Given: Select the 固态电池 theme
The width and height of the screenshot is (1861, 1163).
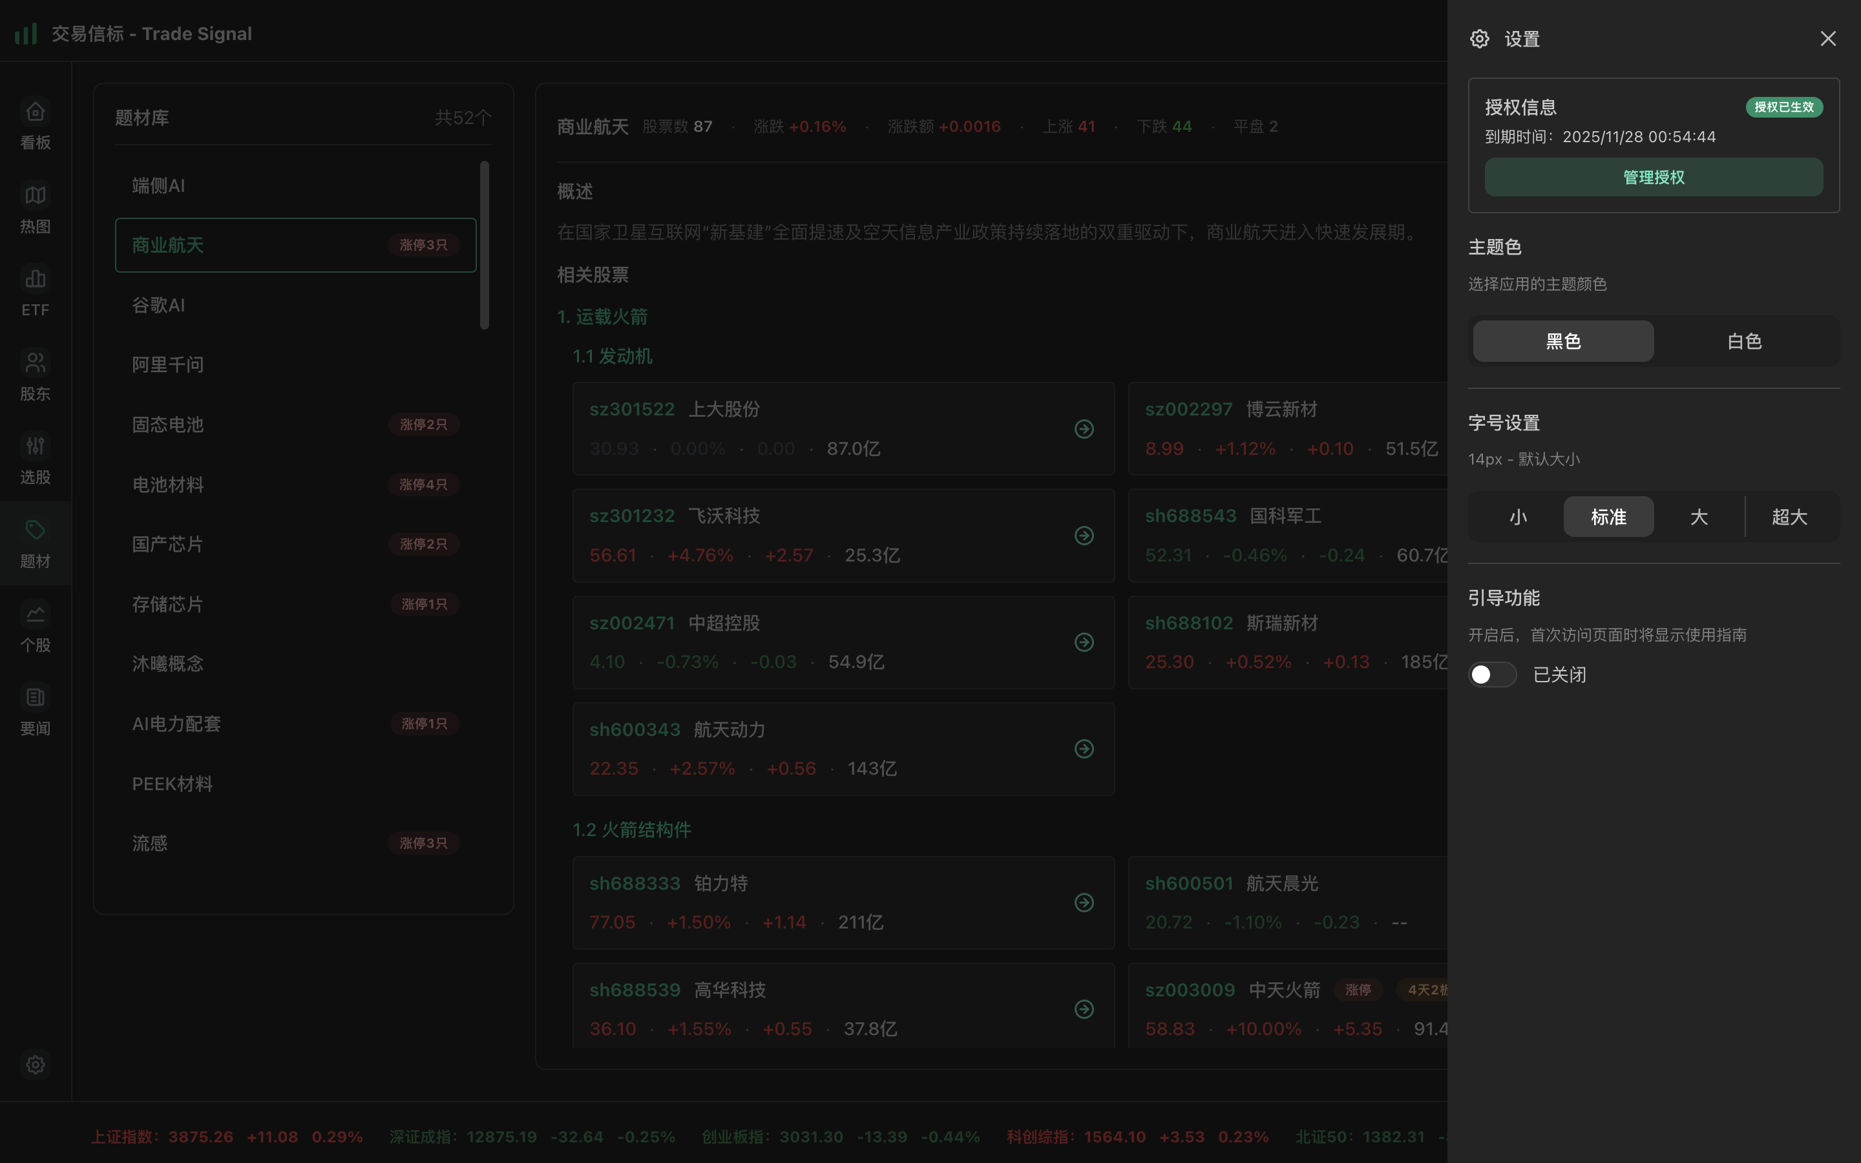Looking at the screenshot, I should pyautogui.click(x=167, y=424).
